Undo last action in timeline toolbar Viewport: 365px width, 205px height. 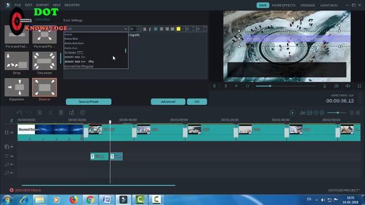[19, 113]
